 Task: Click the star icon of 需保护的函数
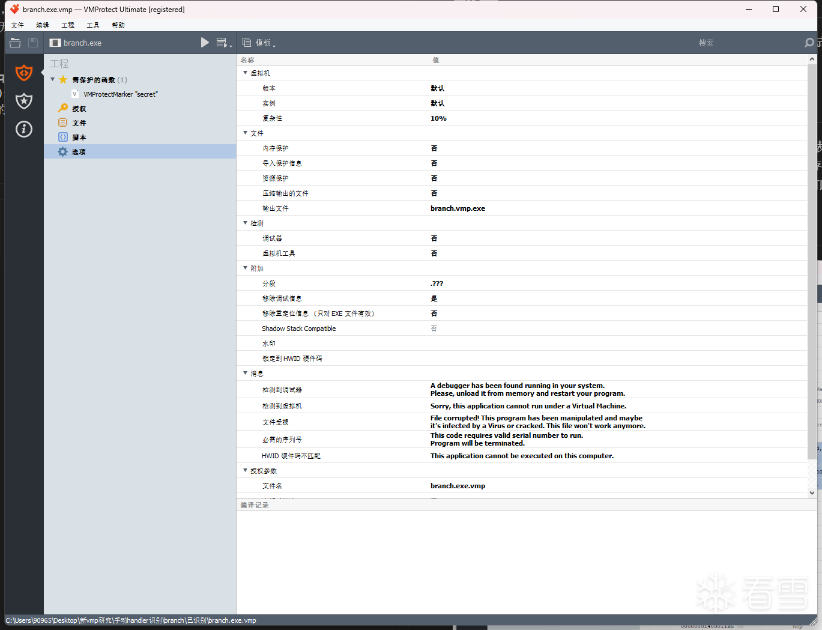pos(63,80)
